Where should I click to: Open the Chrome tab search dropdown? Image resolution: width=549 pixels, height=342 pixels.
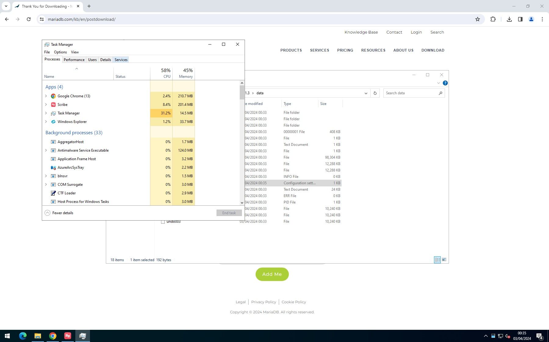pos(6,6)
